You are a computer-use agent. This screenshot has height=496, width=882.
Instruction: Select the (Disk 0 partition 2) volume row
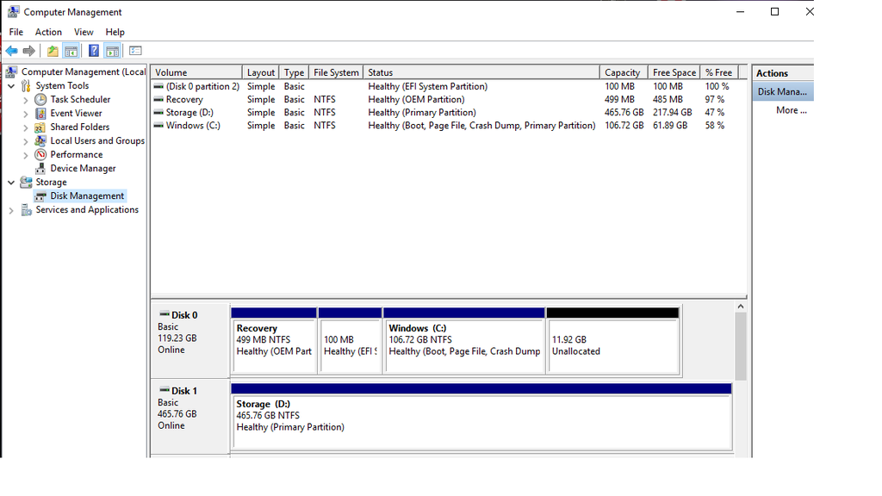pyautogui.click(x=449, y=87)
